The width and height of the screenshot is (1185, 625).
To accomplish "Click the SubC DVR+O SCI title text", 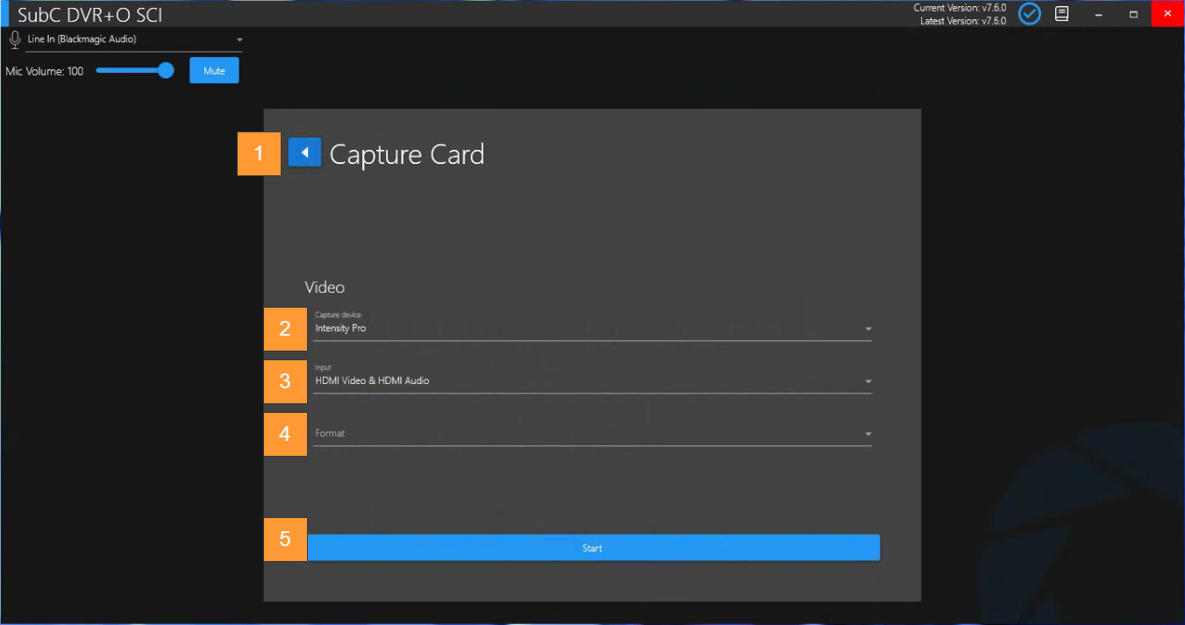I will (x=89, y=15).
